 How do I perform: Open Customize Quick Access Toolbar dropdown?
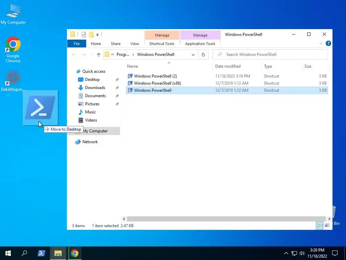click(x=97, y=35)
